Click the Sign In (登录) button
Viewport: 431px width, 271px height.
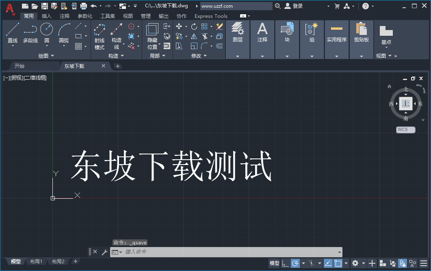[294, 6]
